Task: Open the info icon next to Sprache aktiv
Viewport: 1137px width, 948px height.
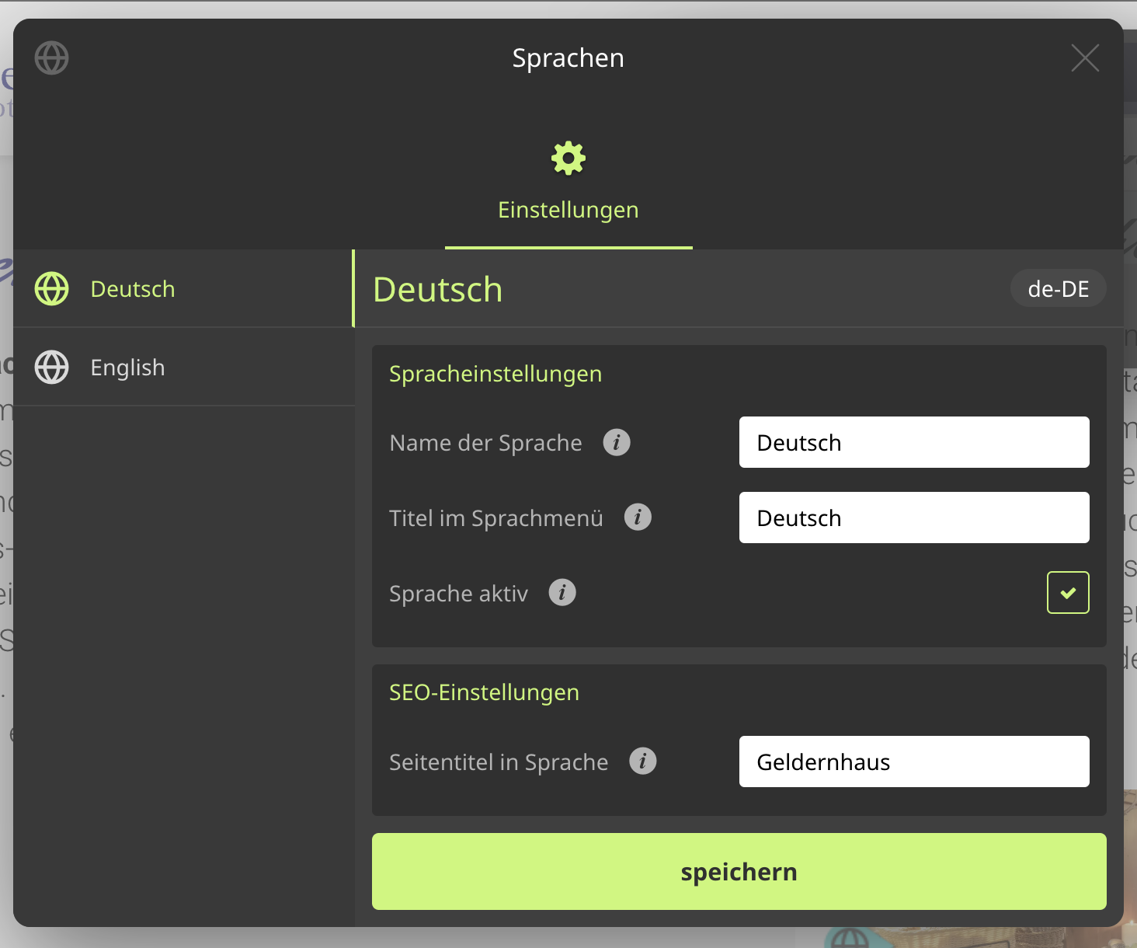Action: tap(562, 593)
